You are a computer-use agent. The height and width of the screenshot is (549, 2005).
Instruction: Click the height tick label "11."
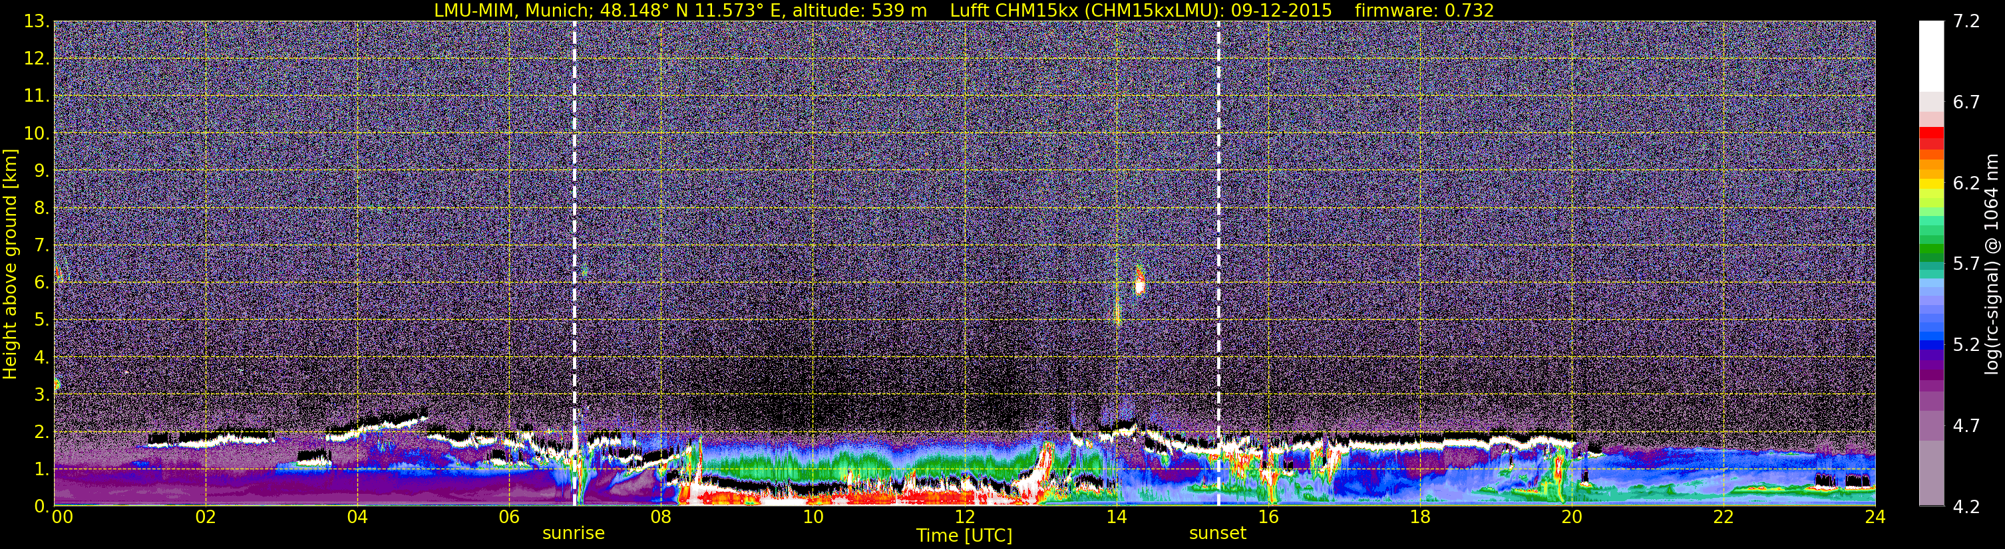[37, 96]
